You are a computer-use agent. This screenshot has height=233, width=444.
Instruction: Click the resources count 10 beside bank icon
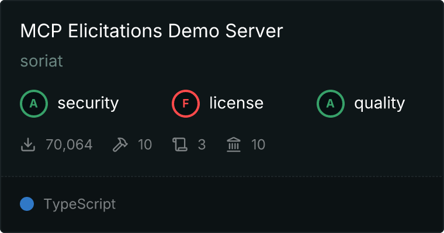click(x=258, y=144)
